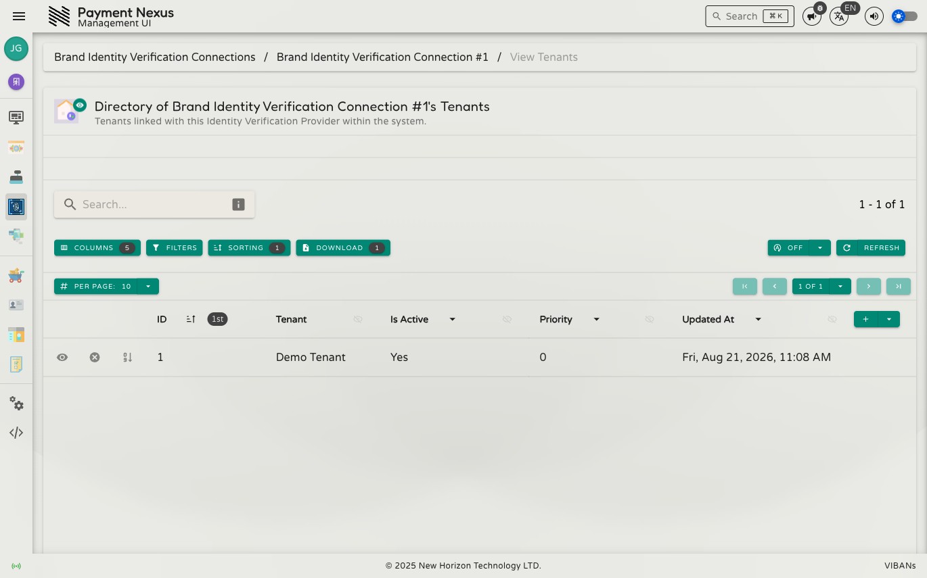
Task: Expand the Priority column dropdown
Action: (596, 319)
